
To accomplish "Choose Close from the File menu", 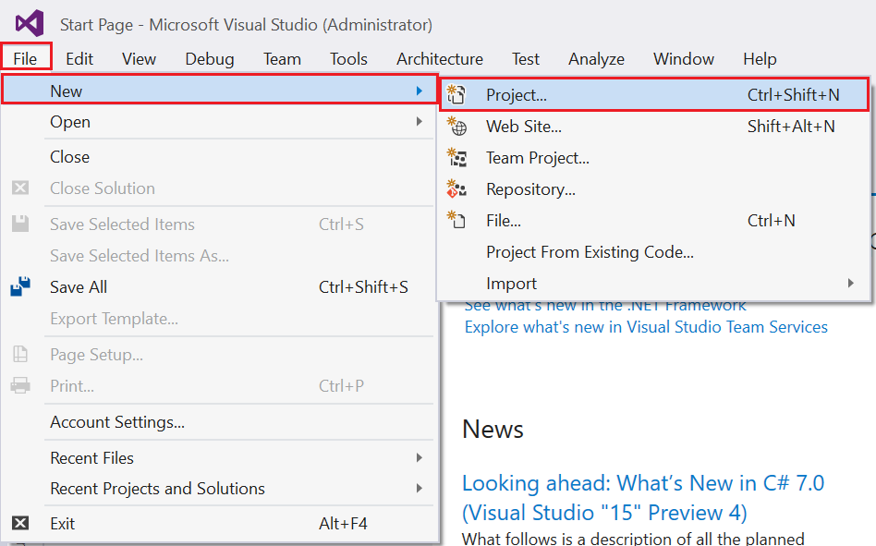I will click(x=220, y=156).
